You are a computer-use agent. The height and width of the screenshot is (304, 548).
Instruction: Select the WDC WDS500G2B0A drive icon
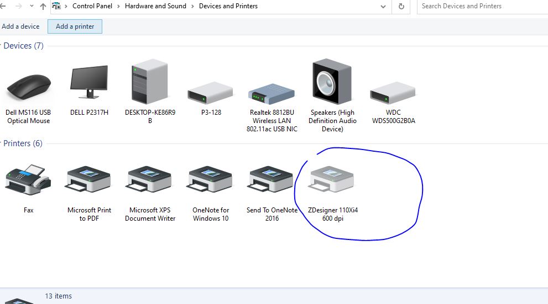pos(393,93)
